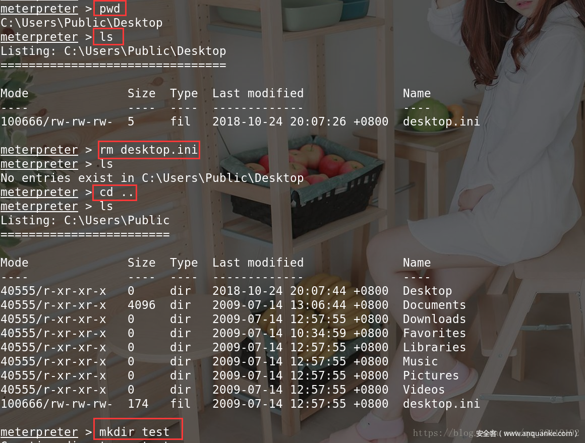
Task: Click the meterpreter prompt before mkdir test
Action: 39,432
